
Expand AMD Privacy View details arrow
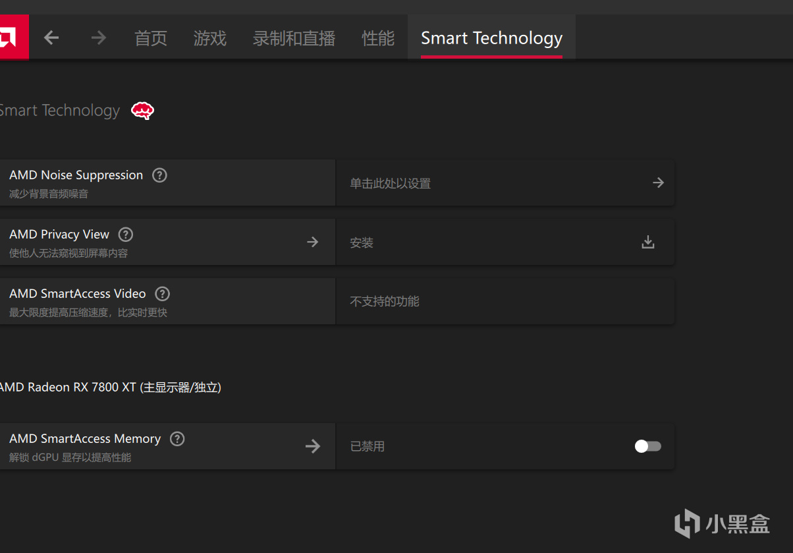point(313,242)
